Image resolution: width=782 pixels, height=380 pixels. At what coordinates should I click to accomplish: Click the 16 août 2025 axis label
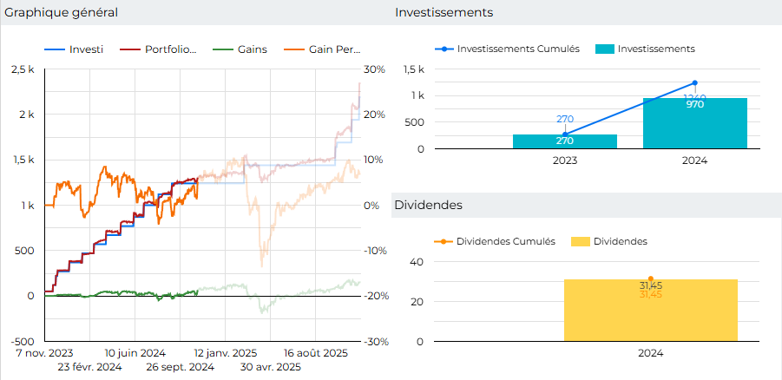coord(315,353)
